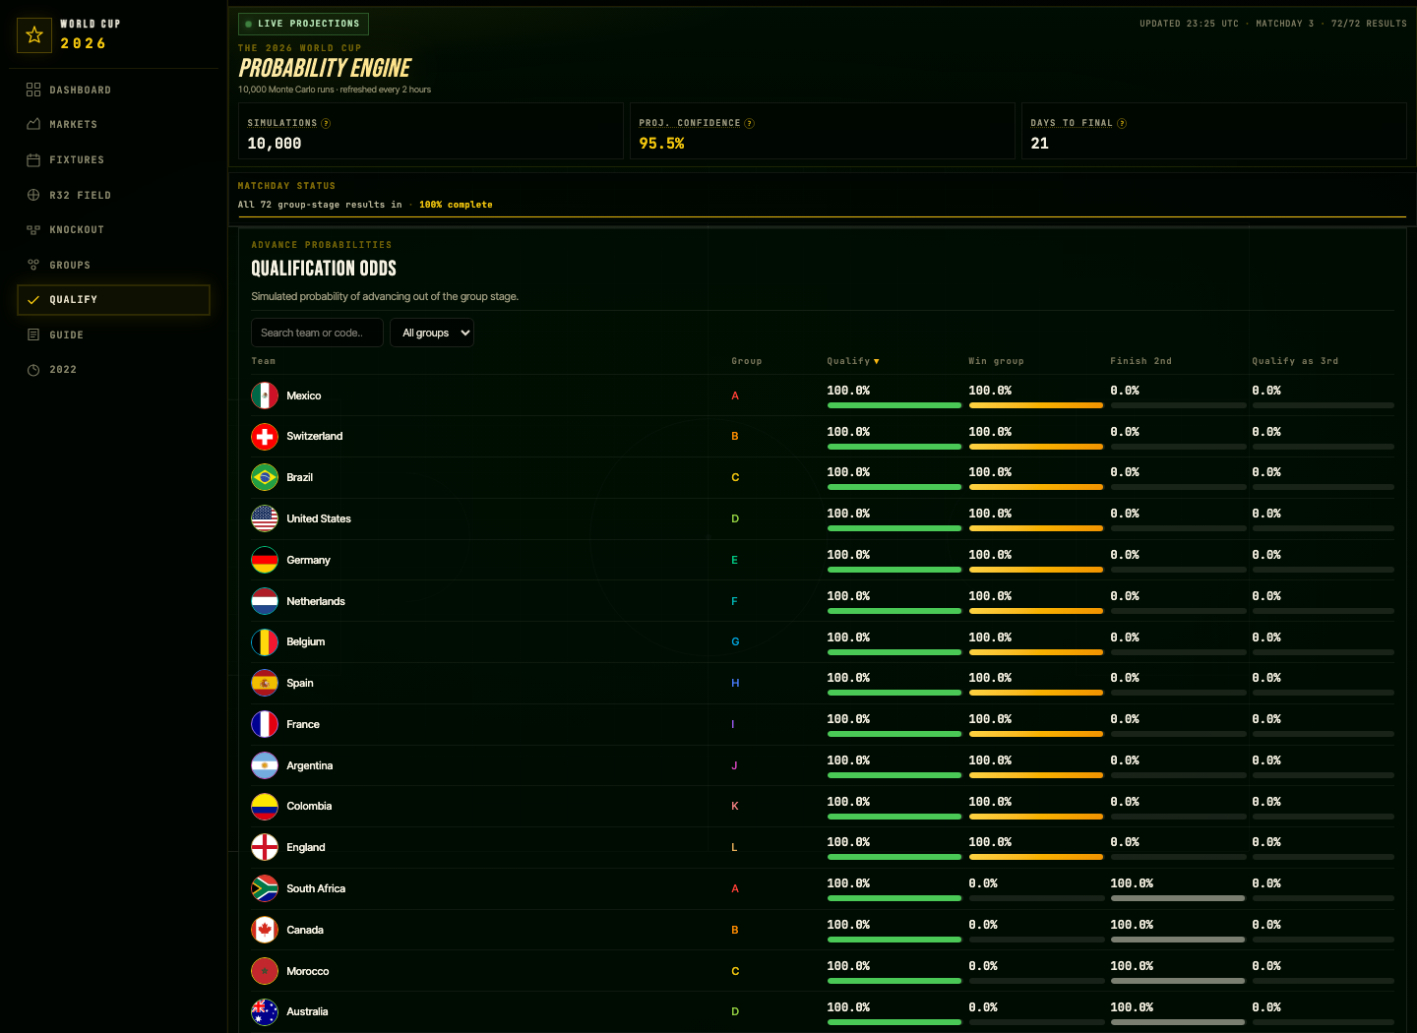Click the South Africa flag
Screen dimensions: 1417x1033
click(x=265, y=888)
